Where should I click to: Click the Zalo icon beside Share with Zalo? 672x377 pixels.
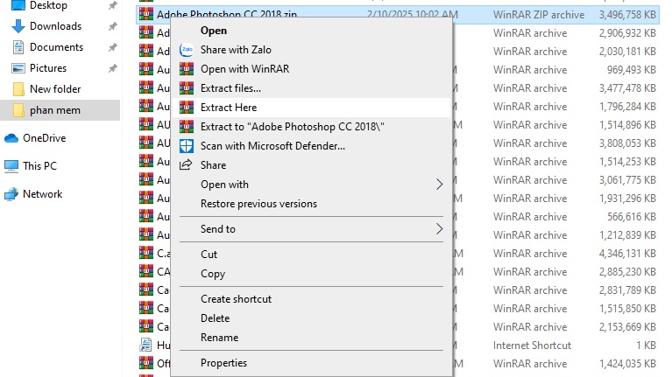pos(186,50)
